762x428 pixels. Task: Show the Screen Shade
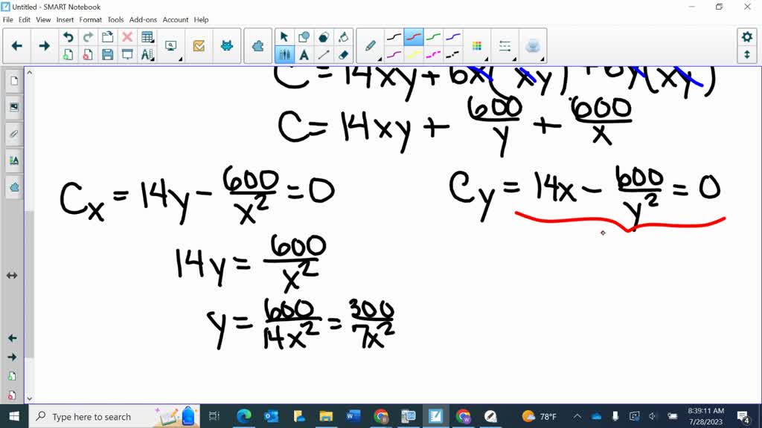click(127, 55)
